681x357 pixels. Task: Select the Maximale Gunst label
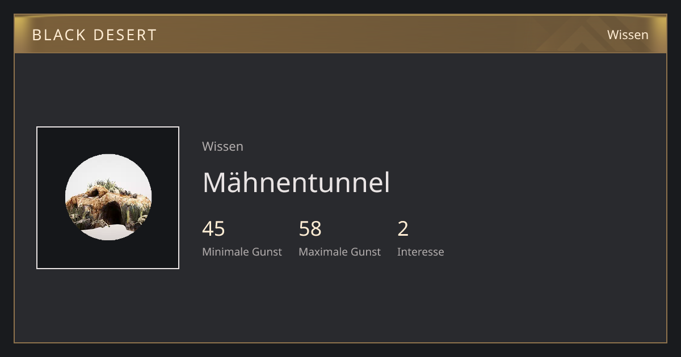tap(339, 252)
